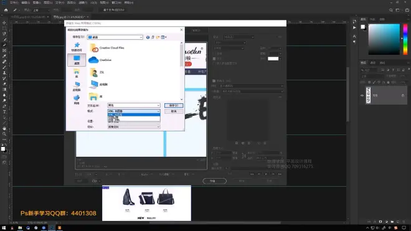
Task: Click the search icon at top right
Action: pos(391,10)
